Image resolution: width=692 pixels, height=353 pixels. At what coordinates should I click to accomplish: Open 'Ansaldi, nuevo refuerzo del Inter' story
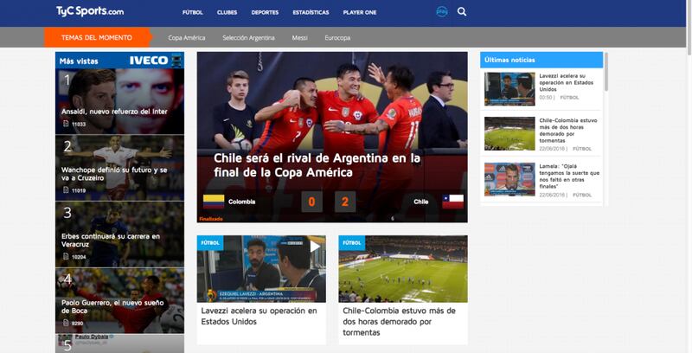click(x=114, y=112)
